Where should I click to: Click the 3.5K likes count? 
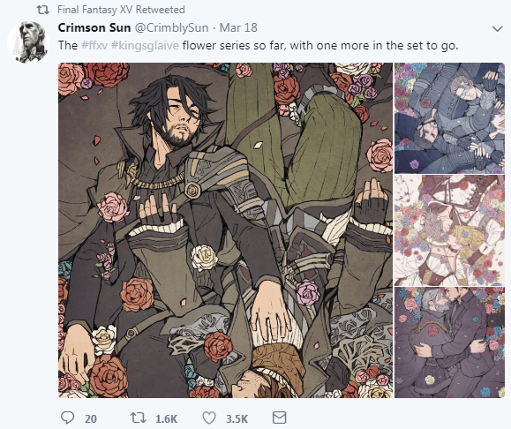(x=237, y=419)
